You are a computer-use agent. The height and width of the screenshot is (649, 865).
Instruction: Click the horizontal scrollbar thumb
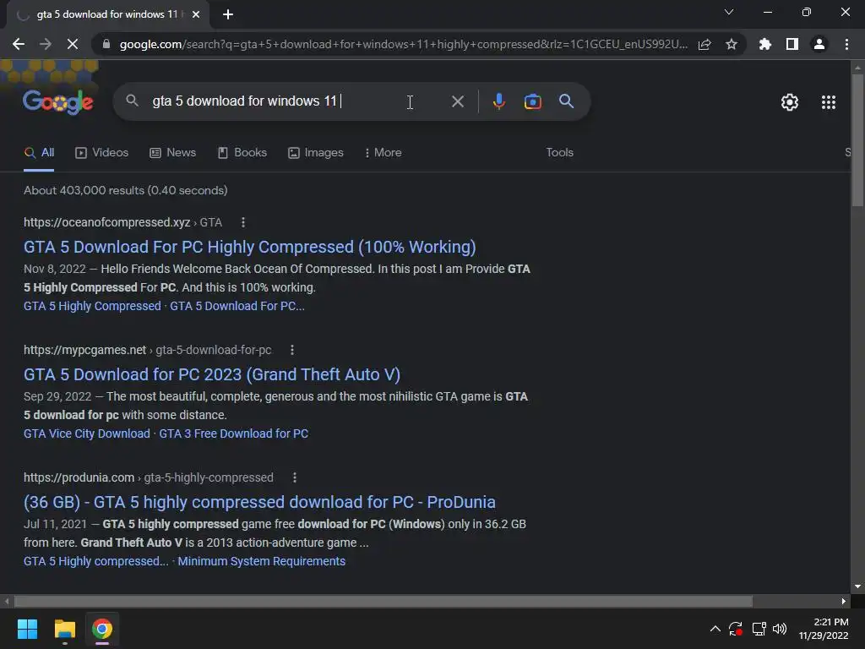(x=384, y=601)
